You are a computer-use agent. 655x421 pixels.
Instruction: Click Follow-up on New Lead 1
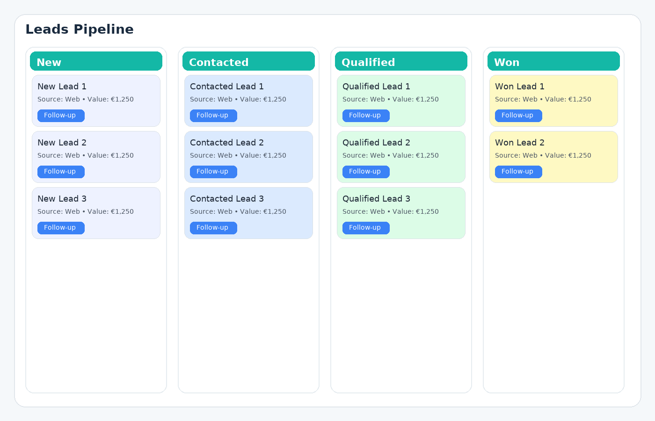point(61,116)
